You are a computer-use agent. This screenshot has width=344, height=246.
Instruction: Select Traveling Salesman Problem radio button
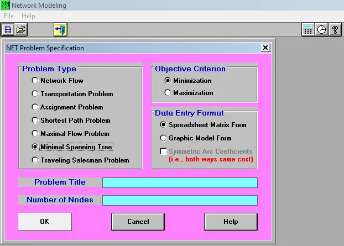point(35,160)
